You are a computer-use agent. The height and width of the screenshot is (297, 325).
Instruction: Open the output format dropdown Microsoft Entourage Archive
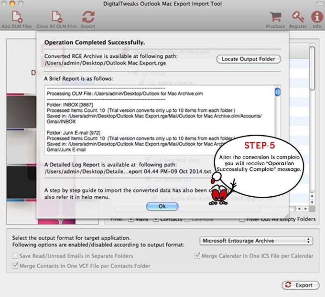point(256,241)
